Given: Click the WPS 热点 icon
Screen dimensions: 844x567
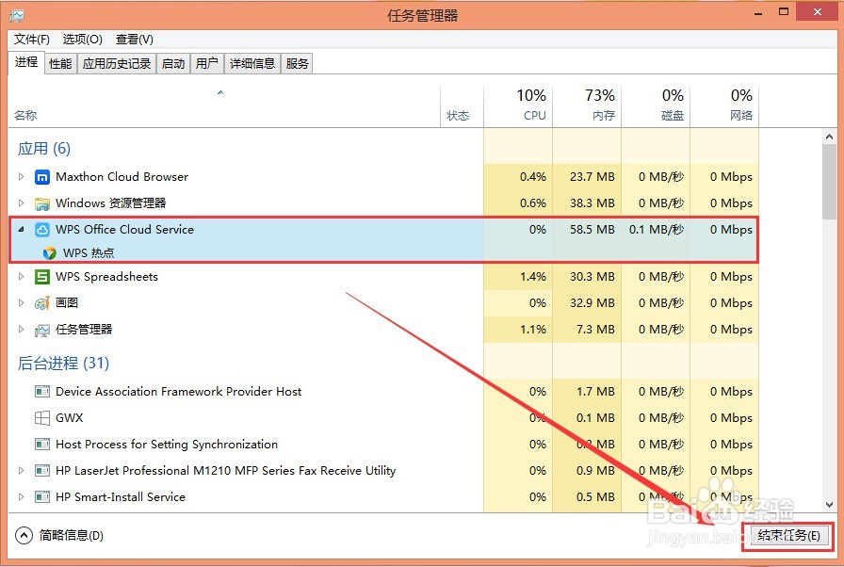Looking at the screenshot, I should click(50, 252).
